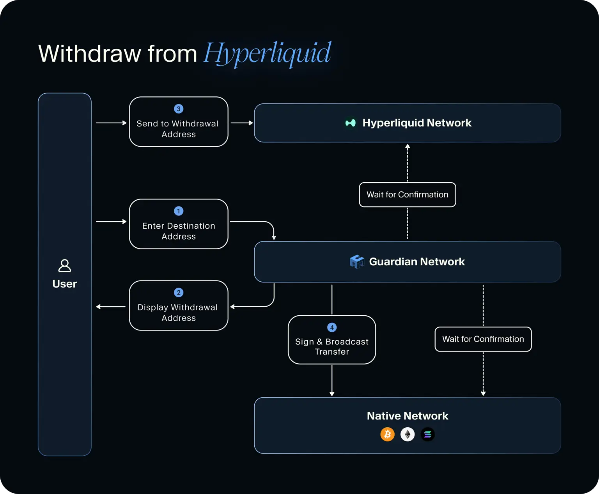
Task: Click the Guardian Network label
Action: coord(417,261)
